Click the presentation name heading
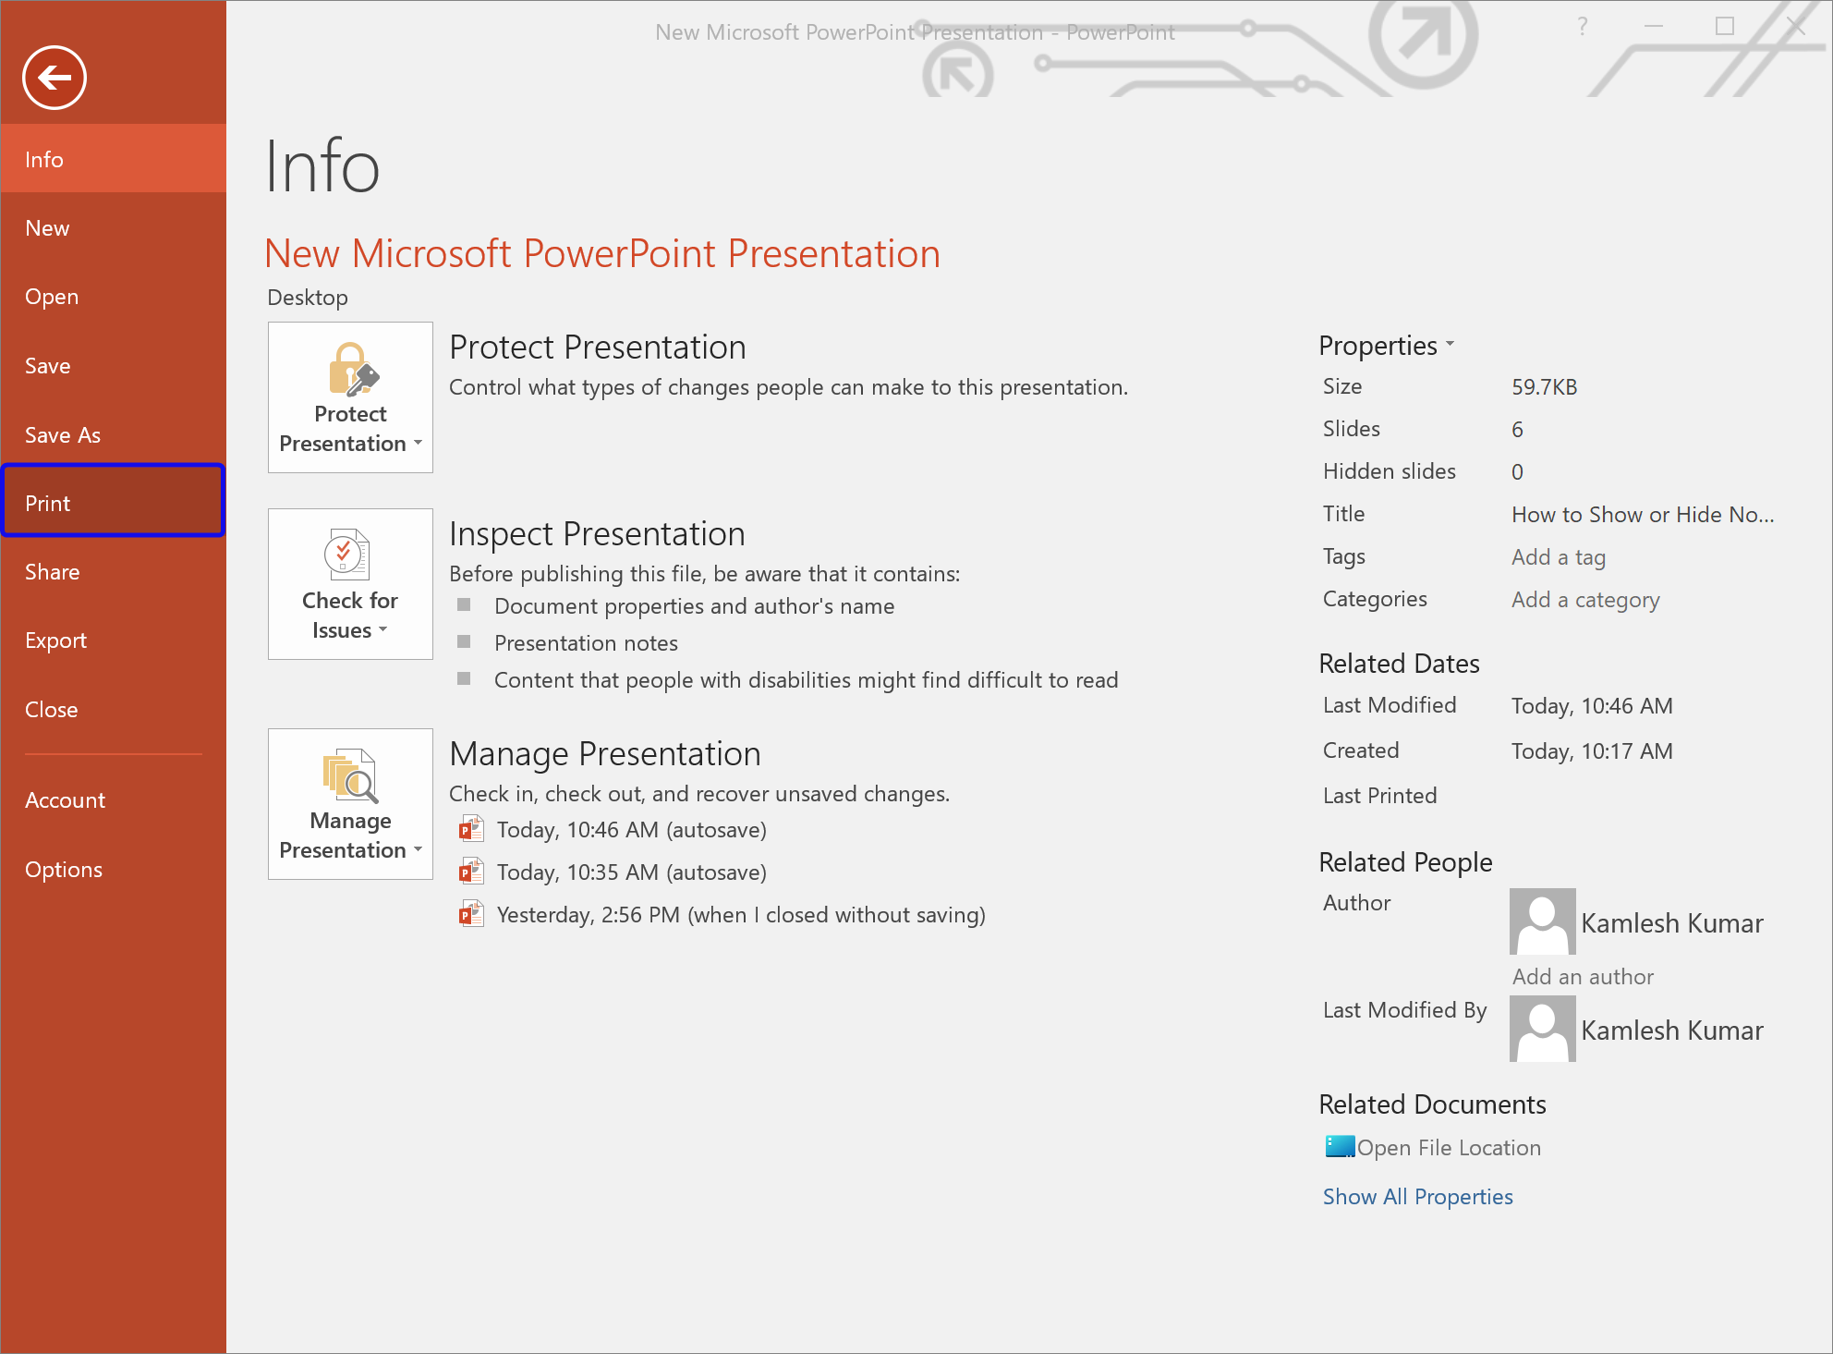Viewport: 1833px width, 1354px height. point(602,253)
